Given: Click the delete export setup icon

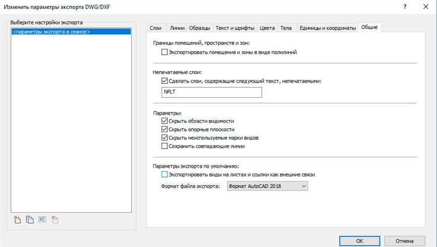Looking at the screenshot, I should pos(55,220).
